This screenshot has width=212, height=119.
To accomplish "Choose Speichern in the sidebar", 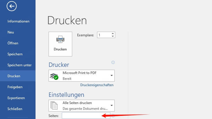I will pyautogui.click(x=15, y=54).
